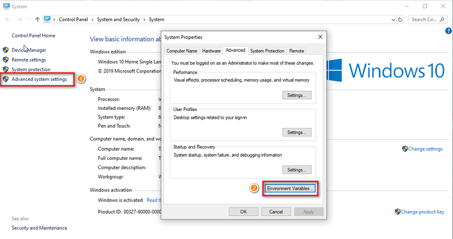Click the search magnifier icon
453x239 pixels.
(x=442, y=20)
